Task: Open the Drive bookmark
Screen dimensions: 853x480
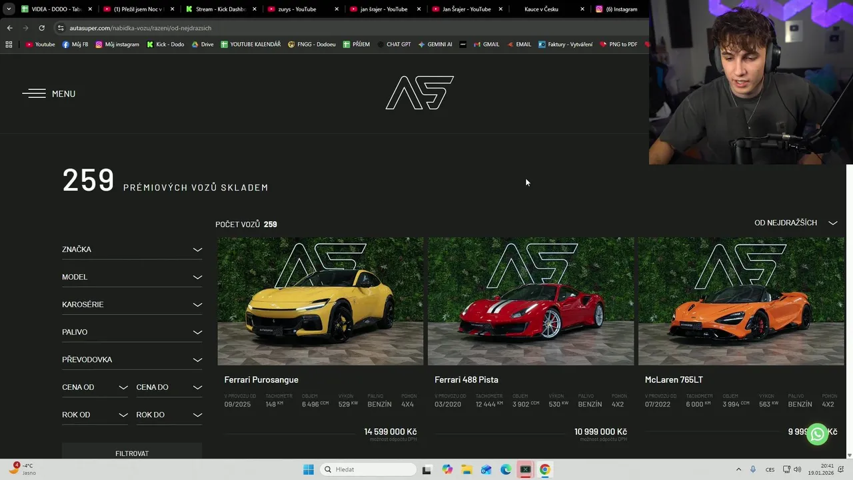Action: [203, 45]
